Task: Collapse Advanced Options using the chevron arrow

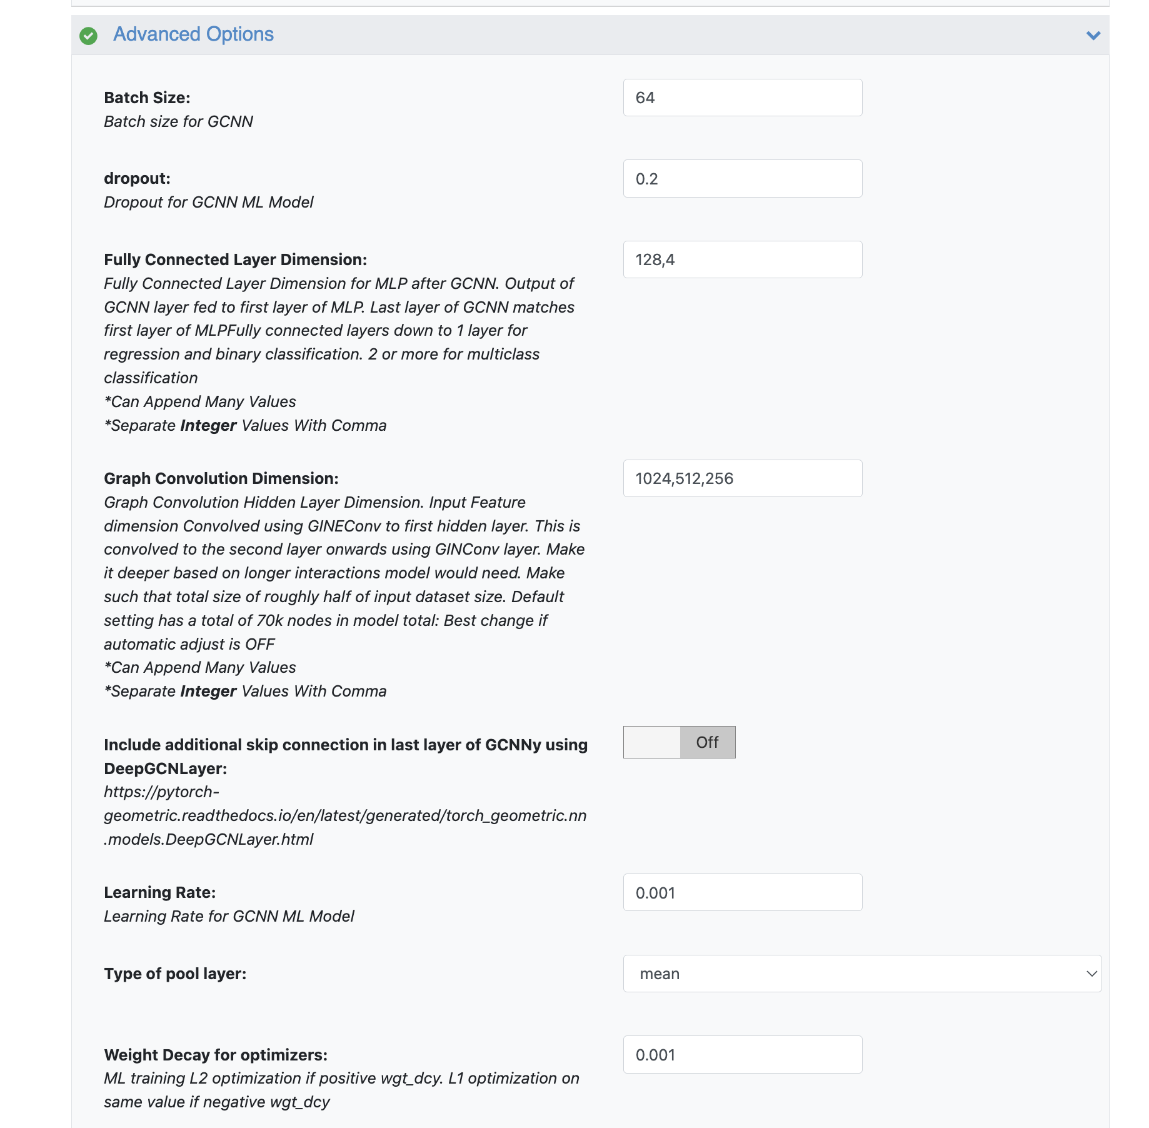Action: (x=1093, y=36)
